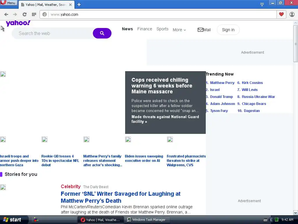Expand hidden tray icons arrow

pos(271,220)
